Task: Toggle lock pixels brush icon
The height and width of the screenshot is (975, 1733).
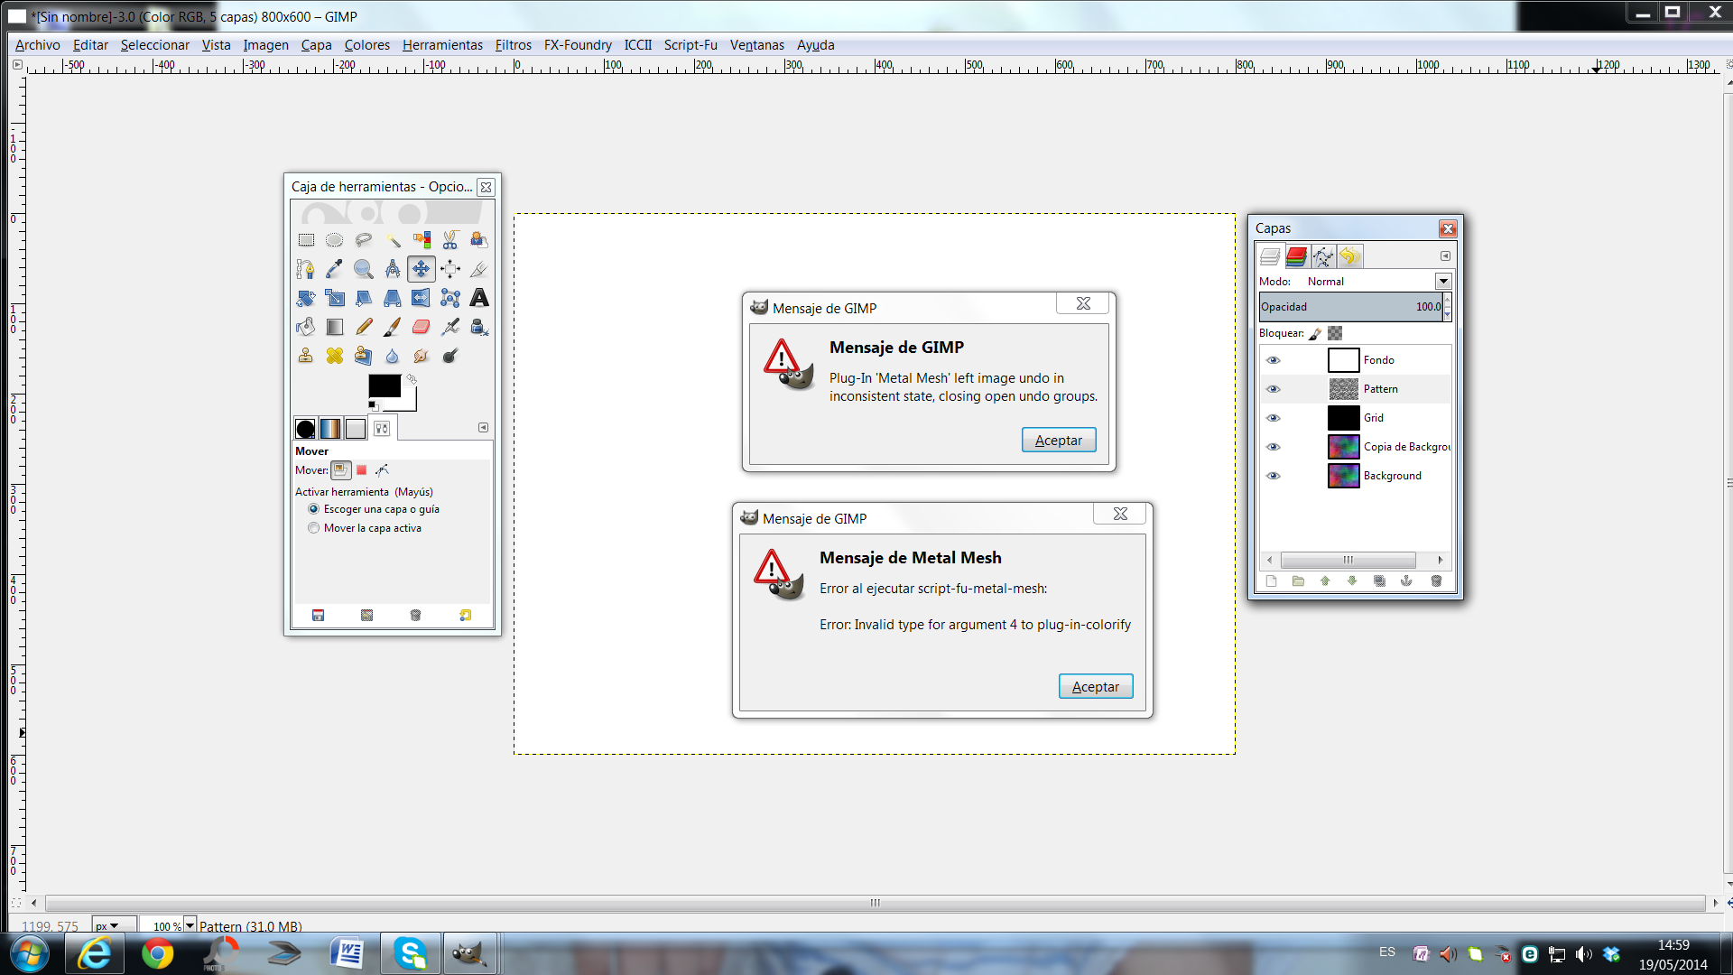Action: (1315, 334)
